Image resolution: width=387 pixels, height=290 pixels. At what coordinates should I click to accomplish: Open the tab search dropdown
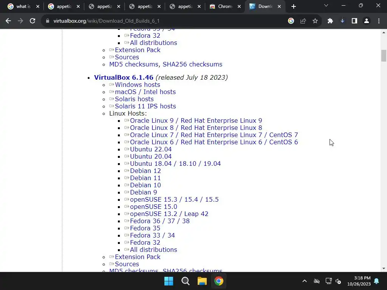326,5
